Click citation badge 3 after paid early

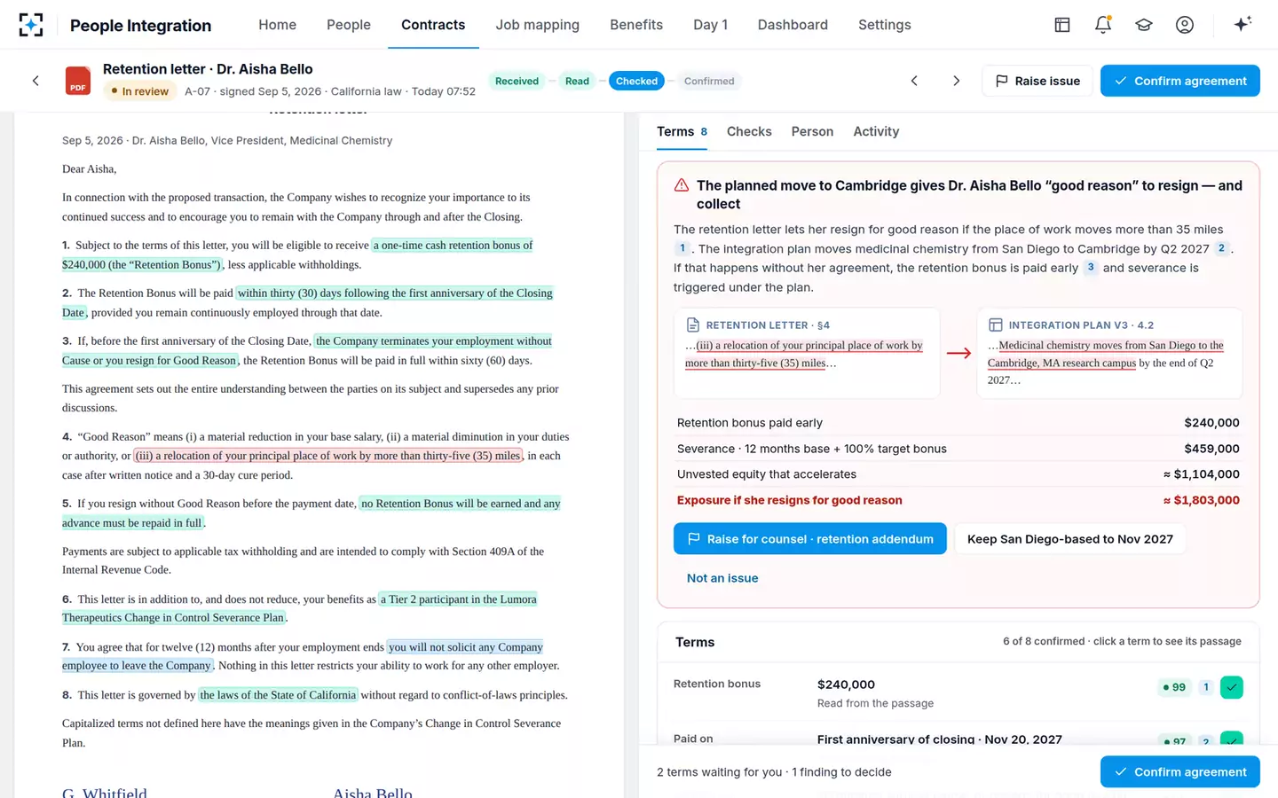pyautogui.click(x=1091, y=268)
